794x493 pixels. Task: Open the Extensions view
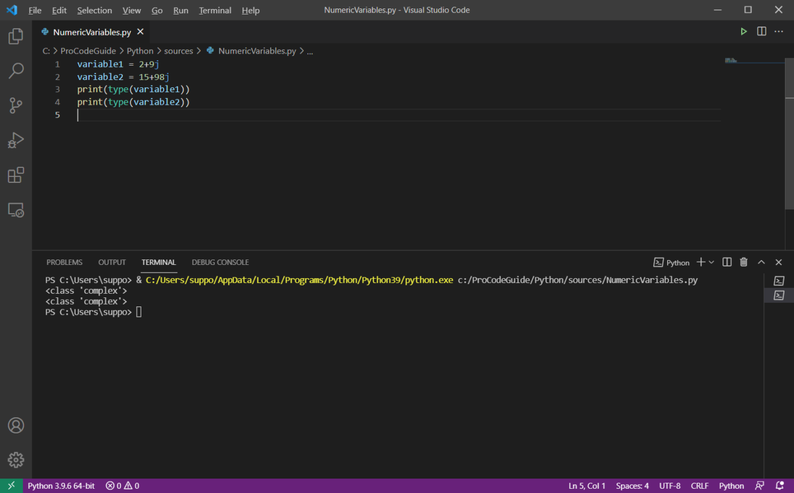click(16, 175)
